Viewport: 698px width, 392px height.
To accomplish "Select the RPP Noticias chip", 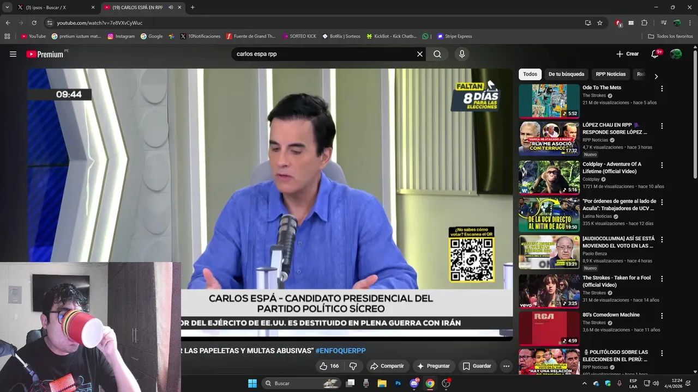I will 611,74.
